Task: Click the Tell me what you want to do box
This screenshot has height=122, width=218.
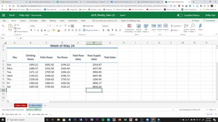Action: pyautogui.click(x=105, y=21)
